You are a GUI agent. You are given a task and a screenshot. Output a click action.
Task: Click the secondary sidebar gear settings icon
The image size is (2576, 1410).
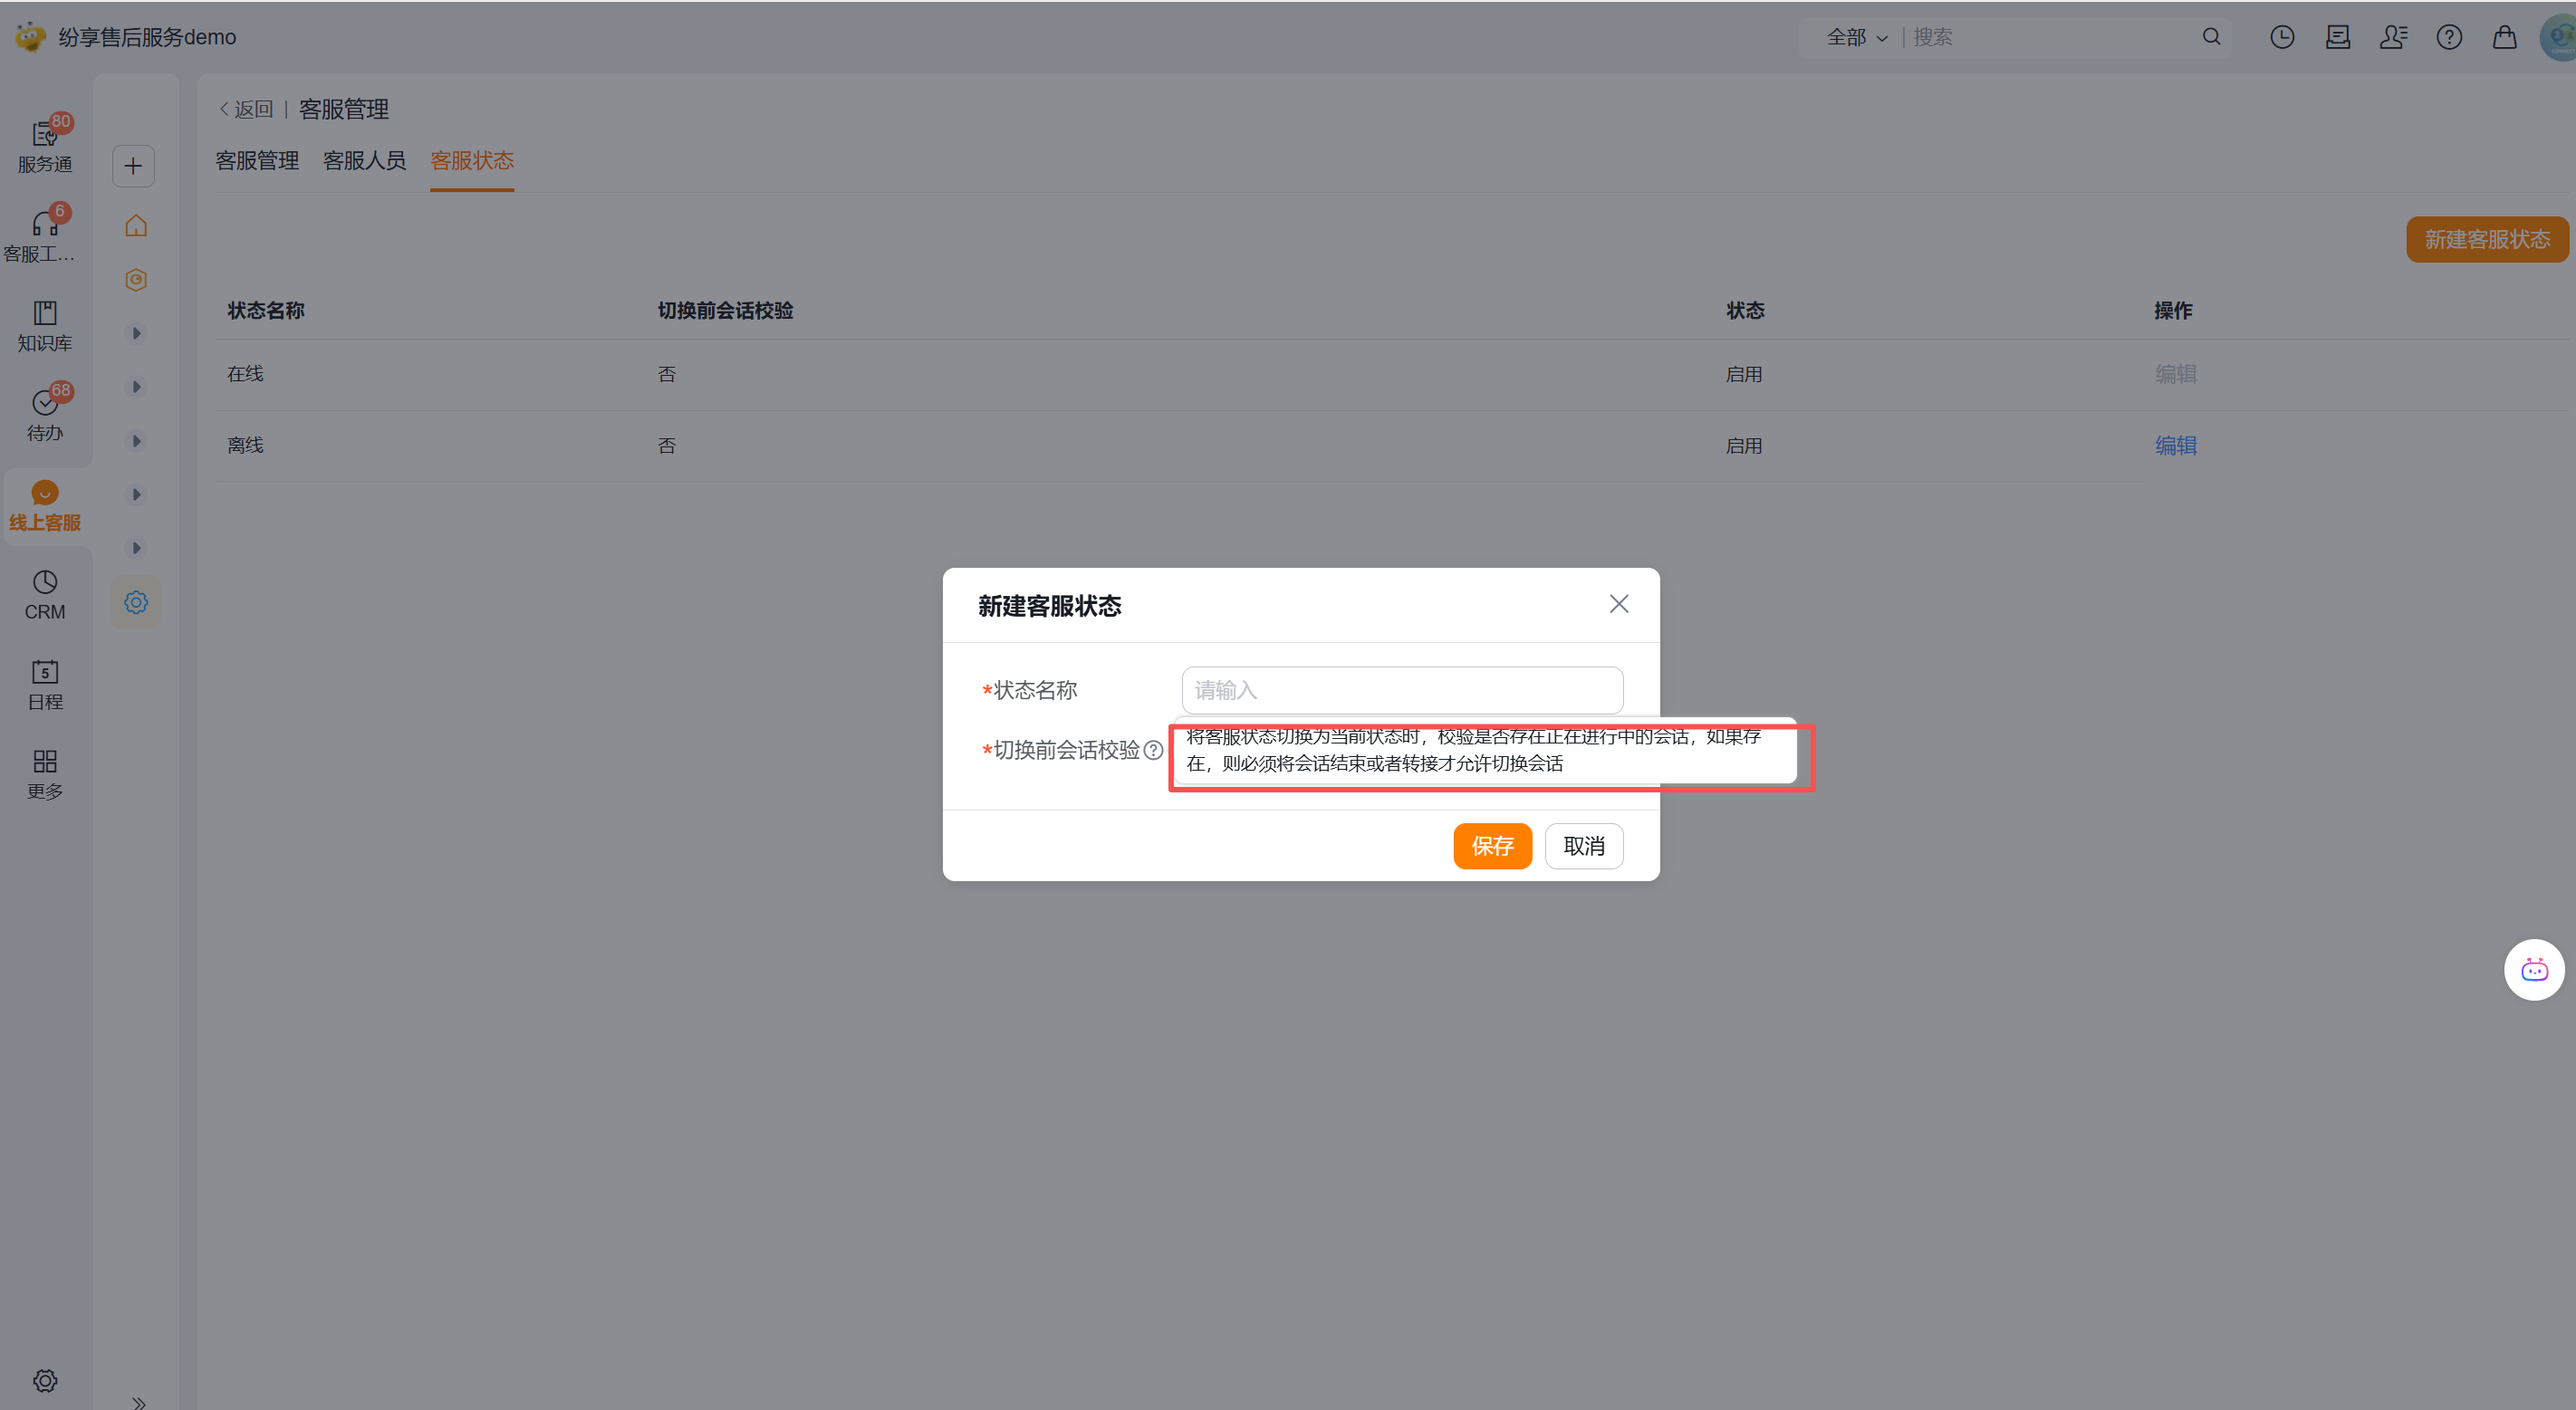coord(136,602)
